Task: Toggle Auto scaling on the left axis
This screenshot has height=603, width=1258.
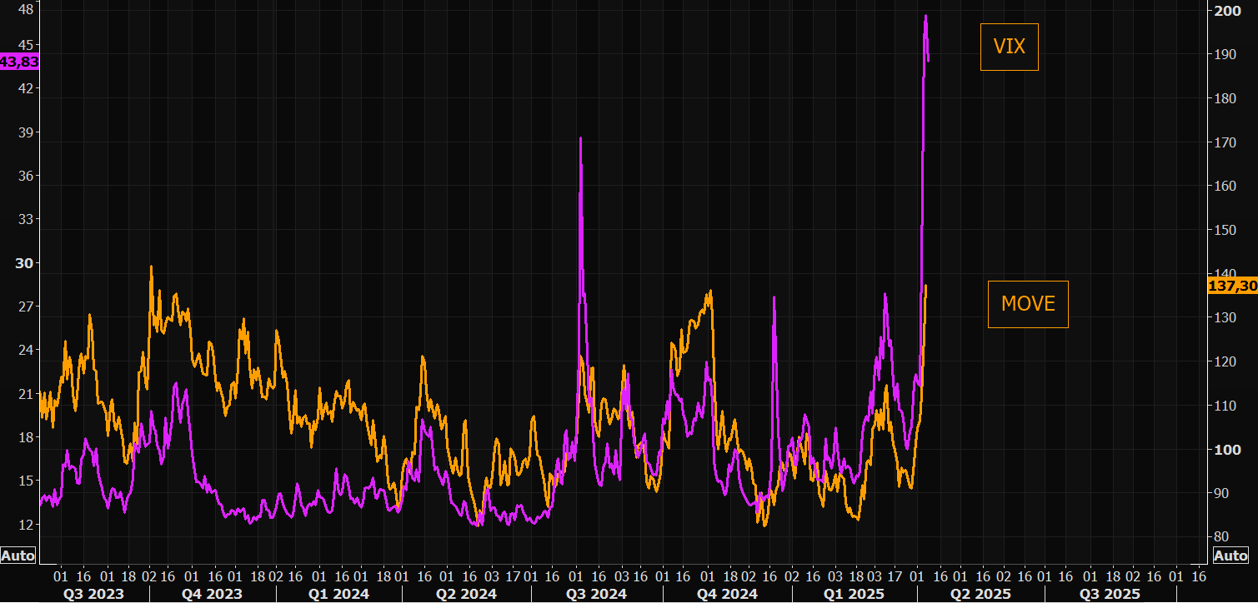Action: tap(18, 556)
